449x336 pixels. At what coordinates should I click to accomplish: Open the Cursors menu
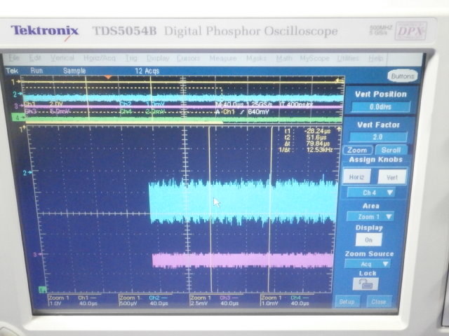(188, 58)
